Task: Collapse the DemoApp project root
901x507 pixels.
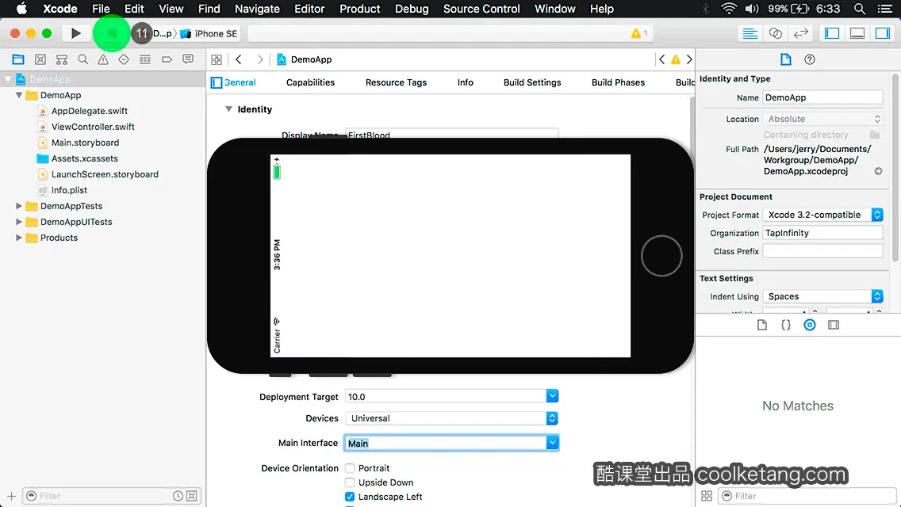Action: click(8, 79)
